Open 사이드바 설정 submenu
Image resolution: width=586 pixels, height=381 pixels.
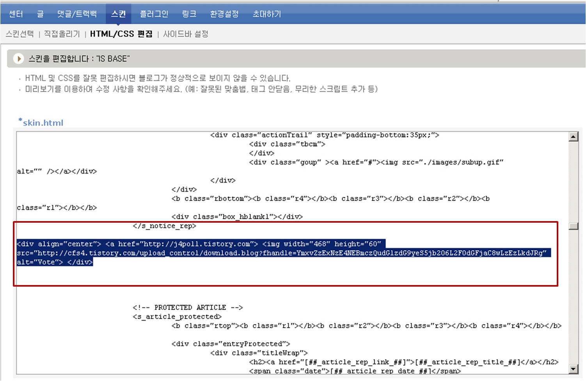[186, 34]
